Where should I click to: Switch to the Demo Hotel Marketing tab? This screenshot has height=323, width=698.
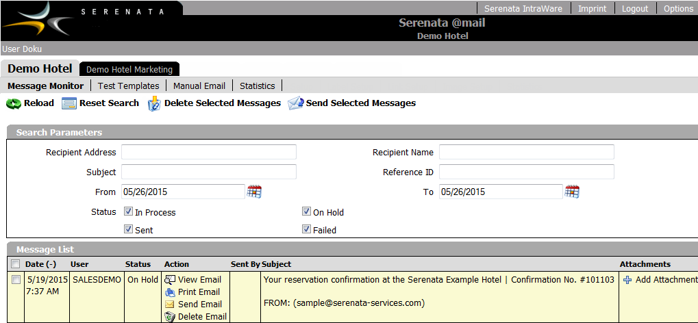pyautogui.click(x=129, y=69)
